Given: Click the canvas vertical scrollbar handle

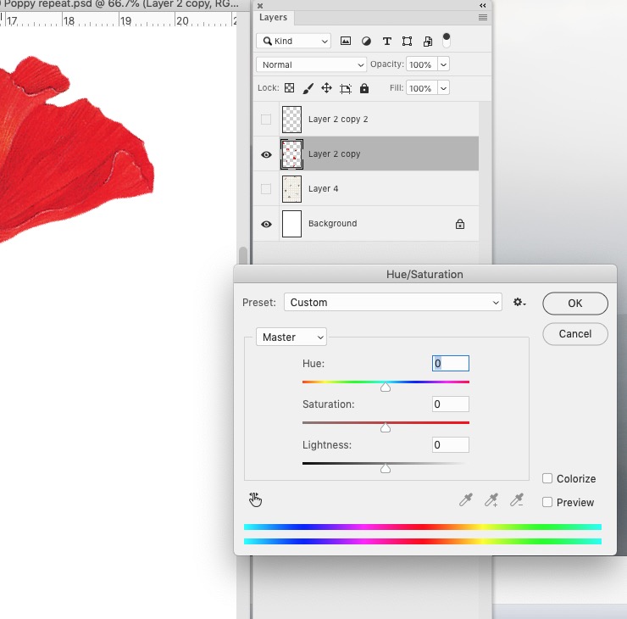Looking at the screenshot, I should click(242, 256).
